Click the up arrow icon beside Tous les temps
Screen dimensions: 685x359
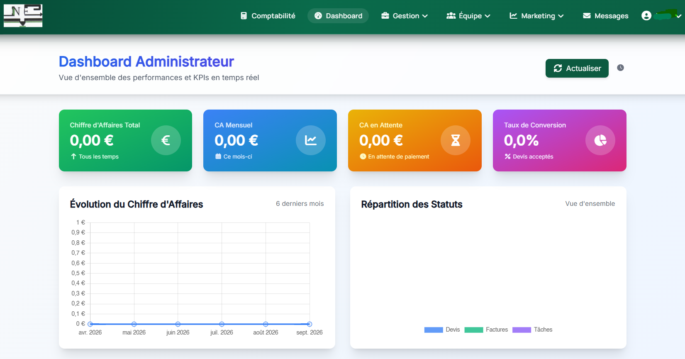[73, 156]
